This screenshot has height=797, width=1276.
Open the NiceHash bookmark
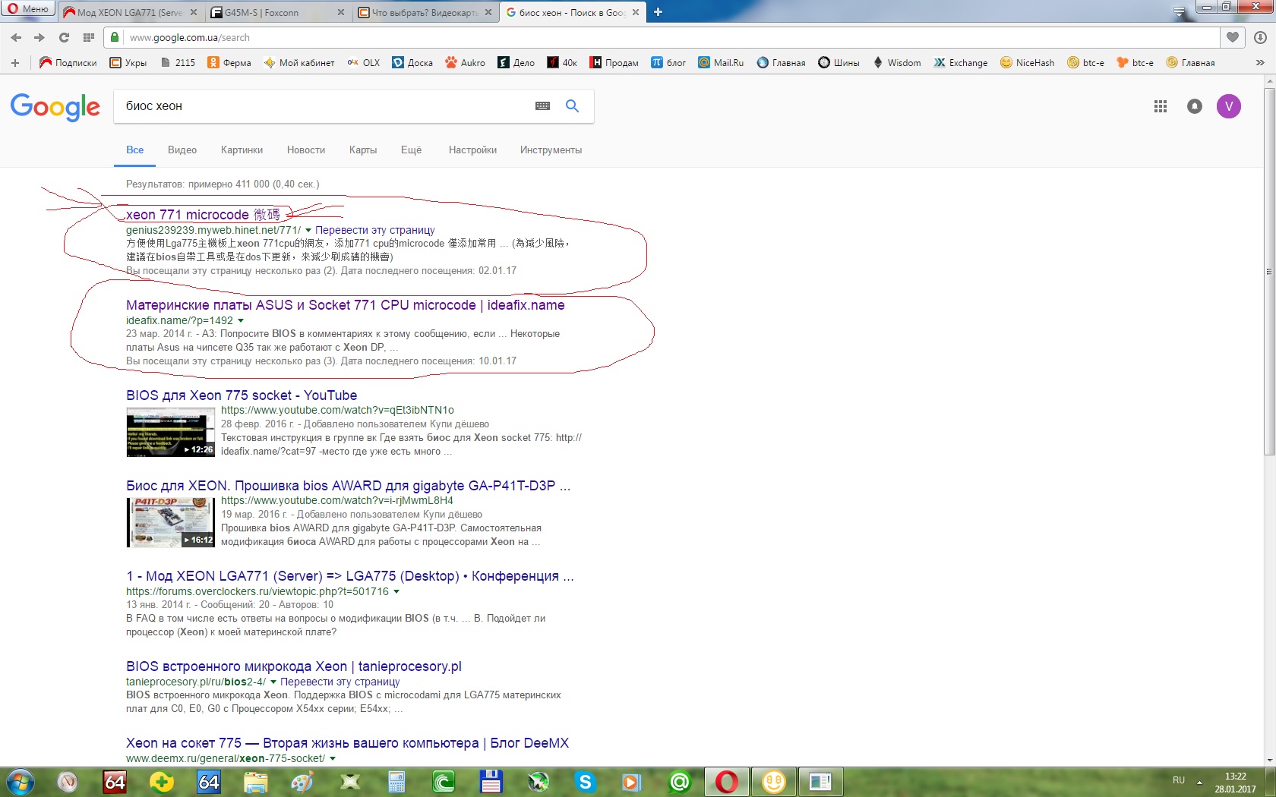[x=1028, y=63]
